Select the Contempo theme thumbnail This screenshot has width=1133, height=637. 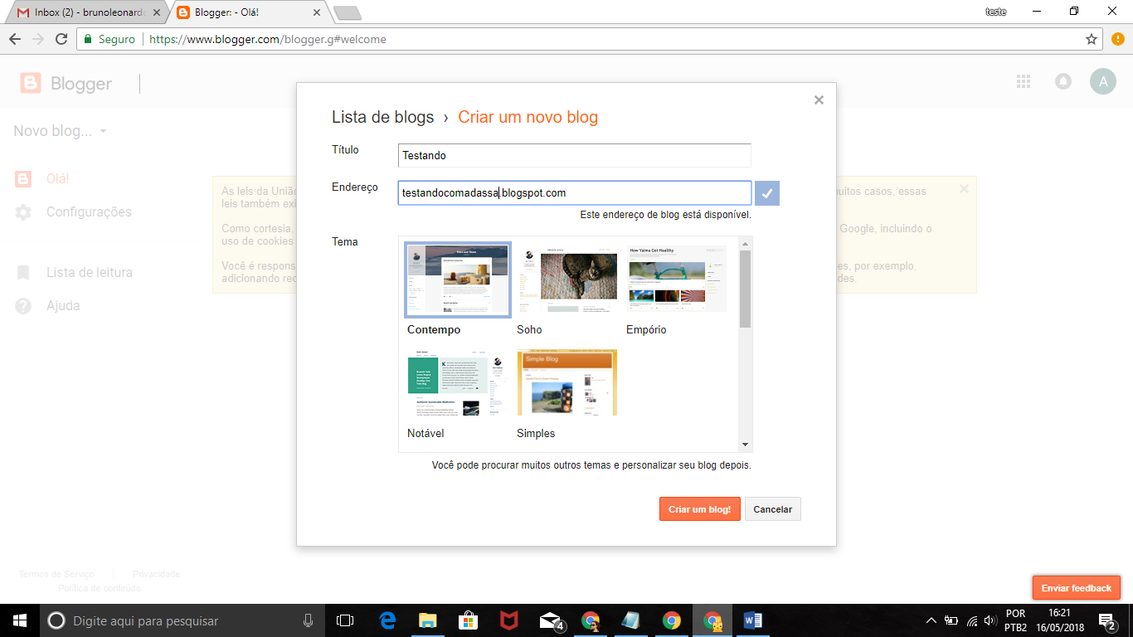tap(458, 280)
